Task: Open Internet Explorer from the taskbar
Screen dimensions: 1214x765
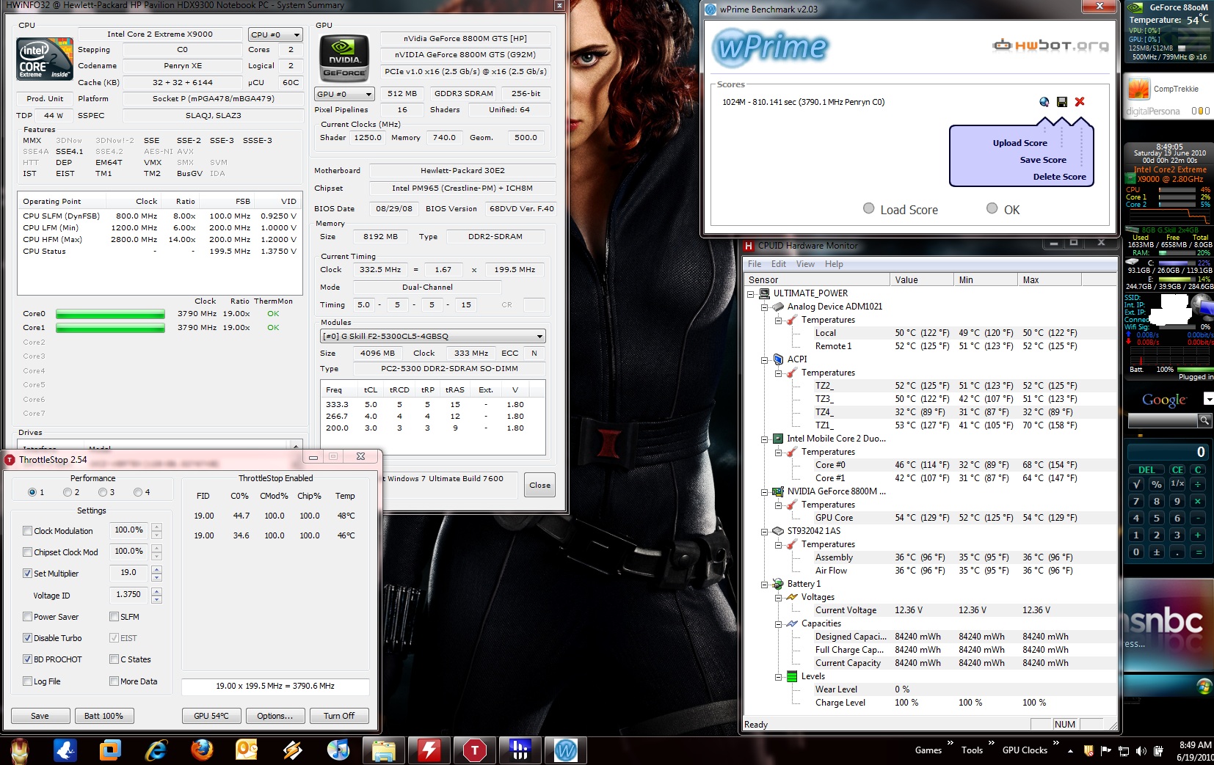Action: click(156, 750)
